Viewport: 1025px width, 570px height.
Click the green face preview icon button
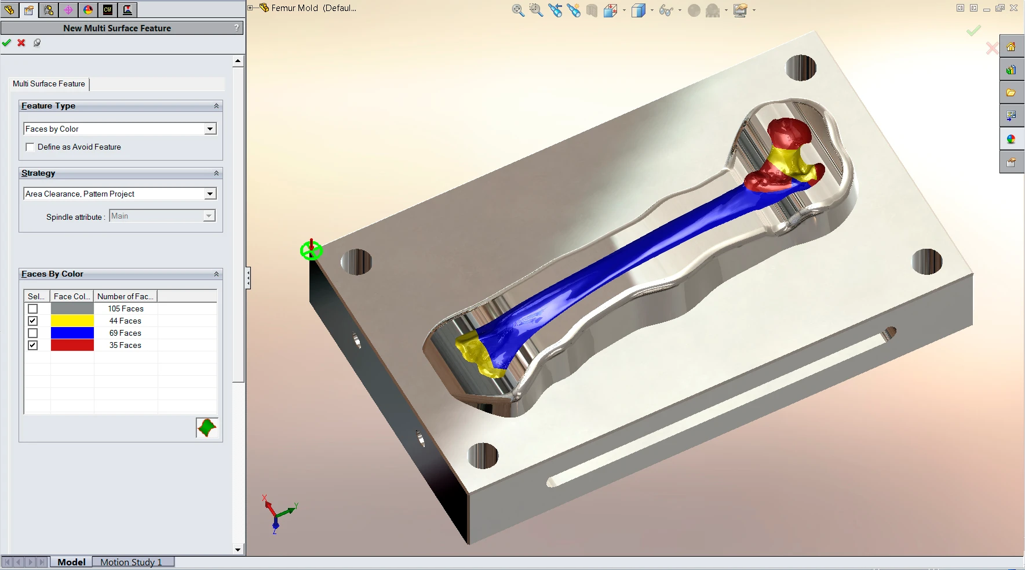coord(207,428)
